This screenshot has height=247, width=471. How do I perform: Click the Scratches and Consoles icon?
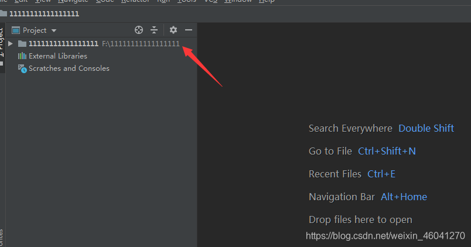22,68
